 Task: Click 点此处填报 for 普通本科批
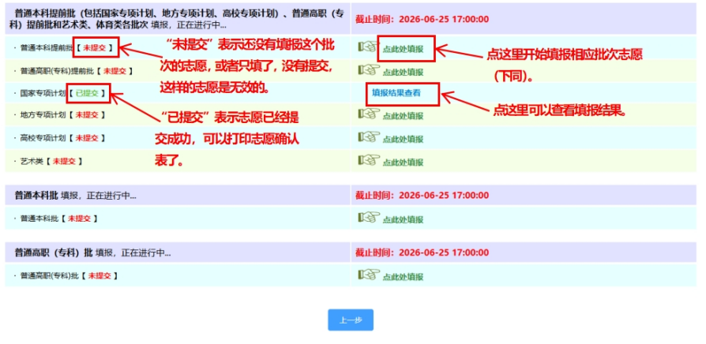click(403, 219)
